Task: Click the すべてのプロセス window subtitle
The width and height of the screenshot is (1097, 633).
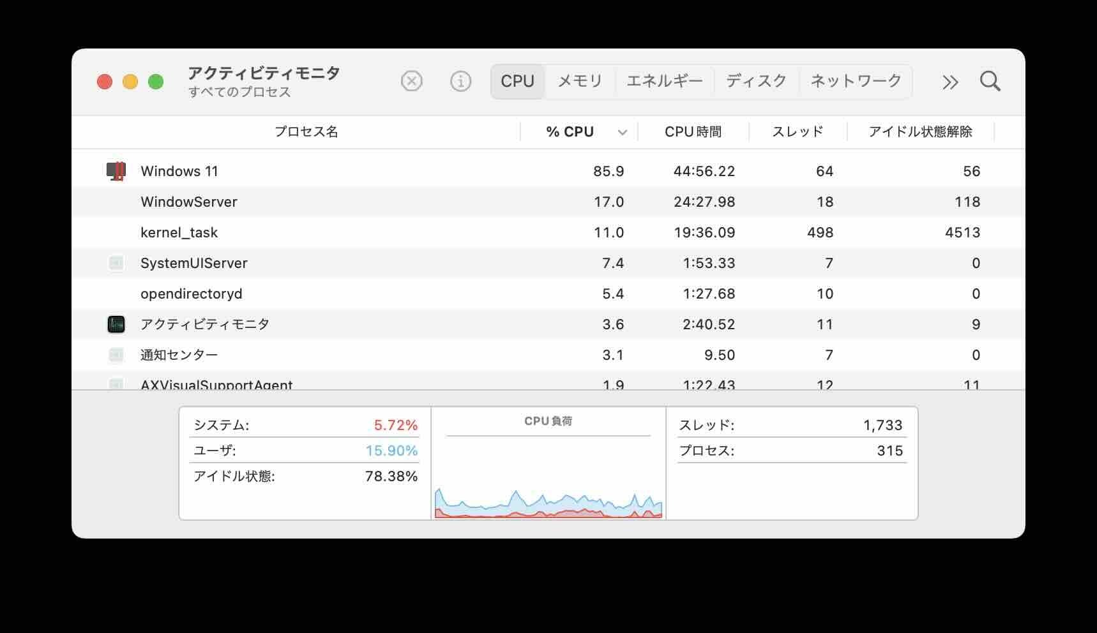Action: 239,92
